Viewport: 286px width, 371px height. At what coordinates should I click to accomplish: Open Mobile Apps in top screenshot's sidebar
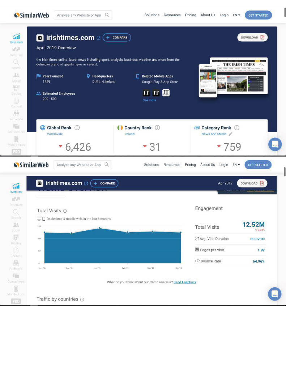click(16, 141)
